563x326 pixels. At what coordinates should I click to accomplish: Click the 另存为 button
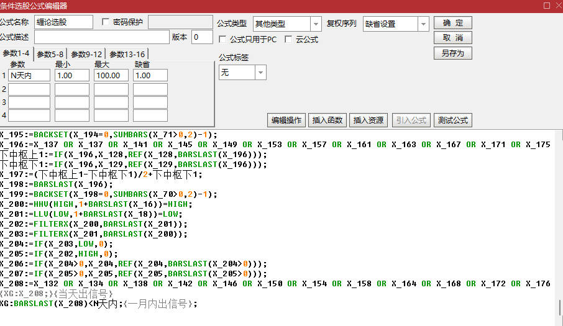point(453,53)
